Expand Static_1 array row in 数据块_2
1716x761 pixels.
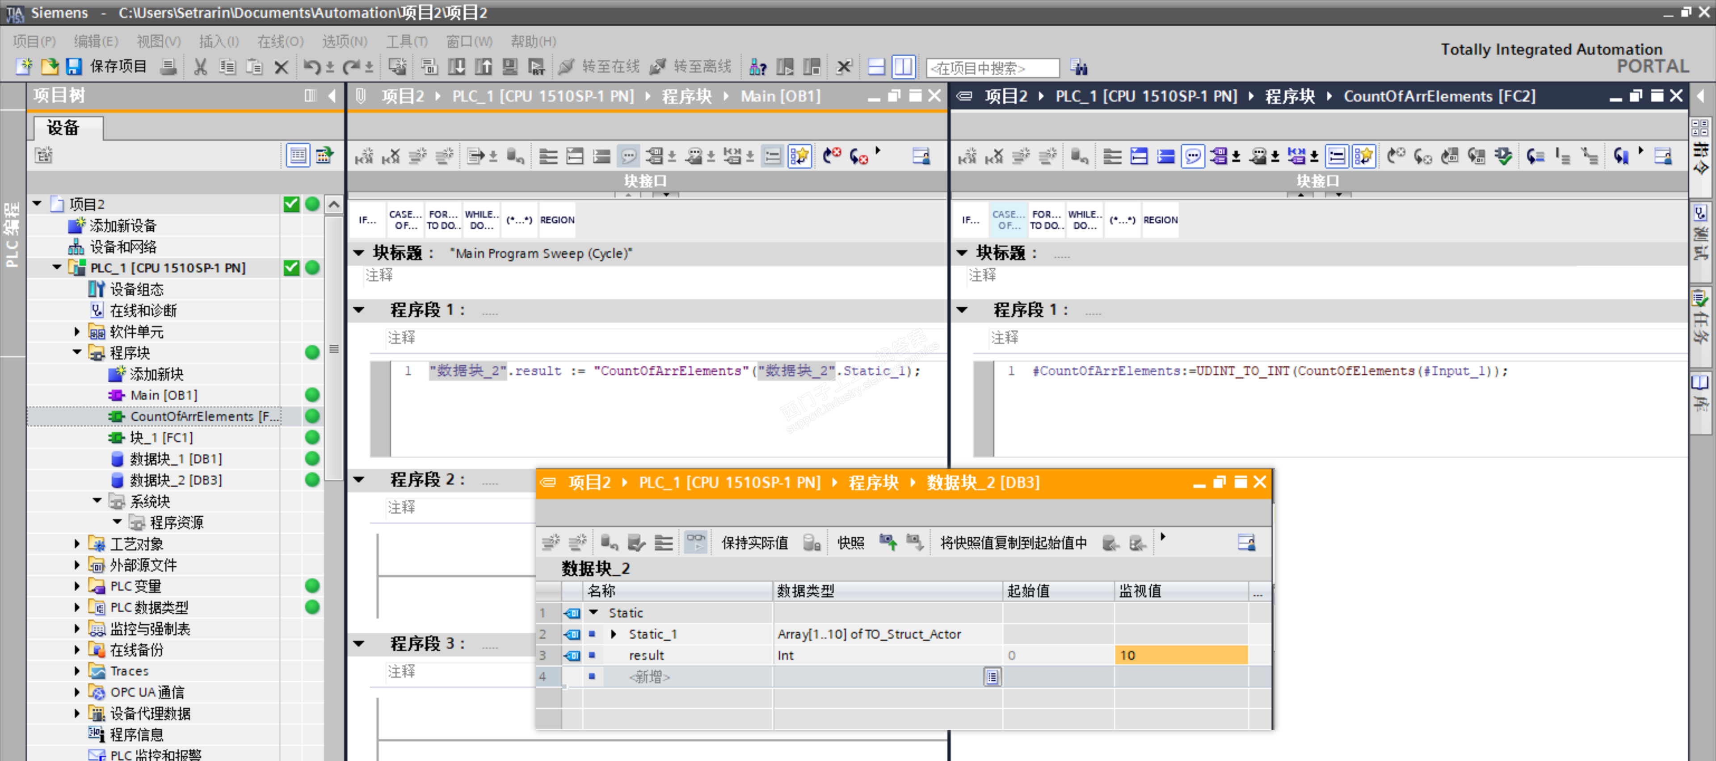tap(614, 634)
